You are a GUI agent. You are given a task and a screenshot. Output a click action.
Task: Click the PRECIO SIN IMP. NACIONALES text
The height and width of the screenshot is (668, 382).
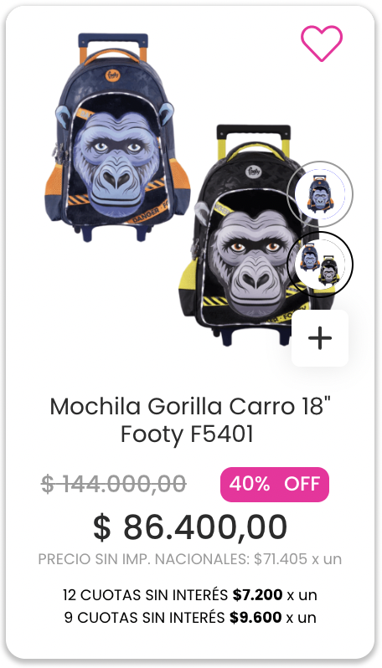[x=144, y=559]
